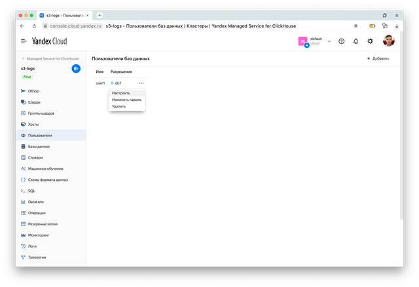Open settings gear in header
Screen dimensions: 419x287
click(x=371, y=41)
